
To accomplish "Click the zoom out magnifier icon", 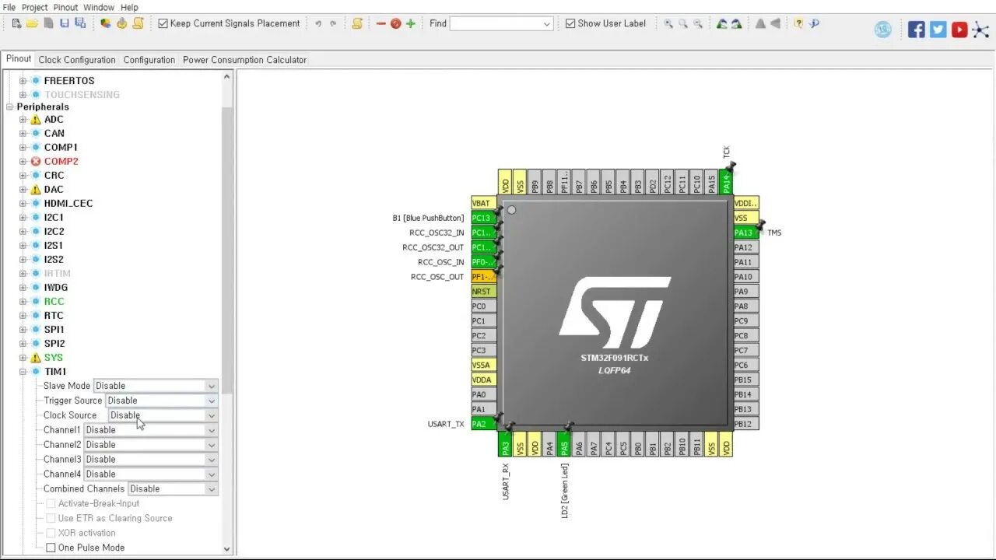I will click(698, 23).
